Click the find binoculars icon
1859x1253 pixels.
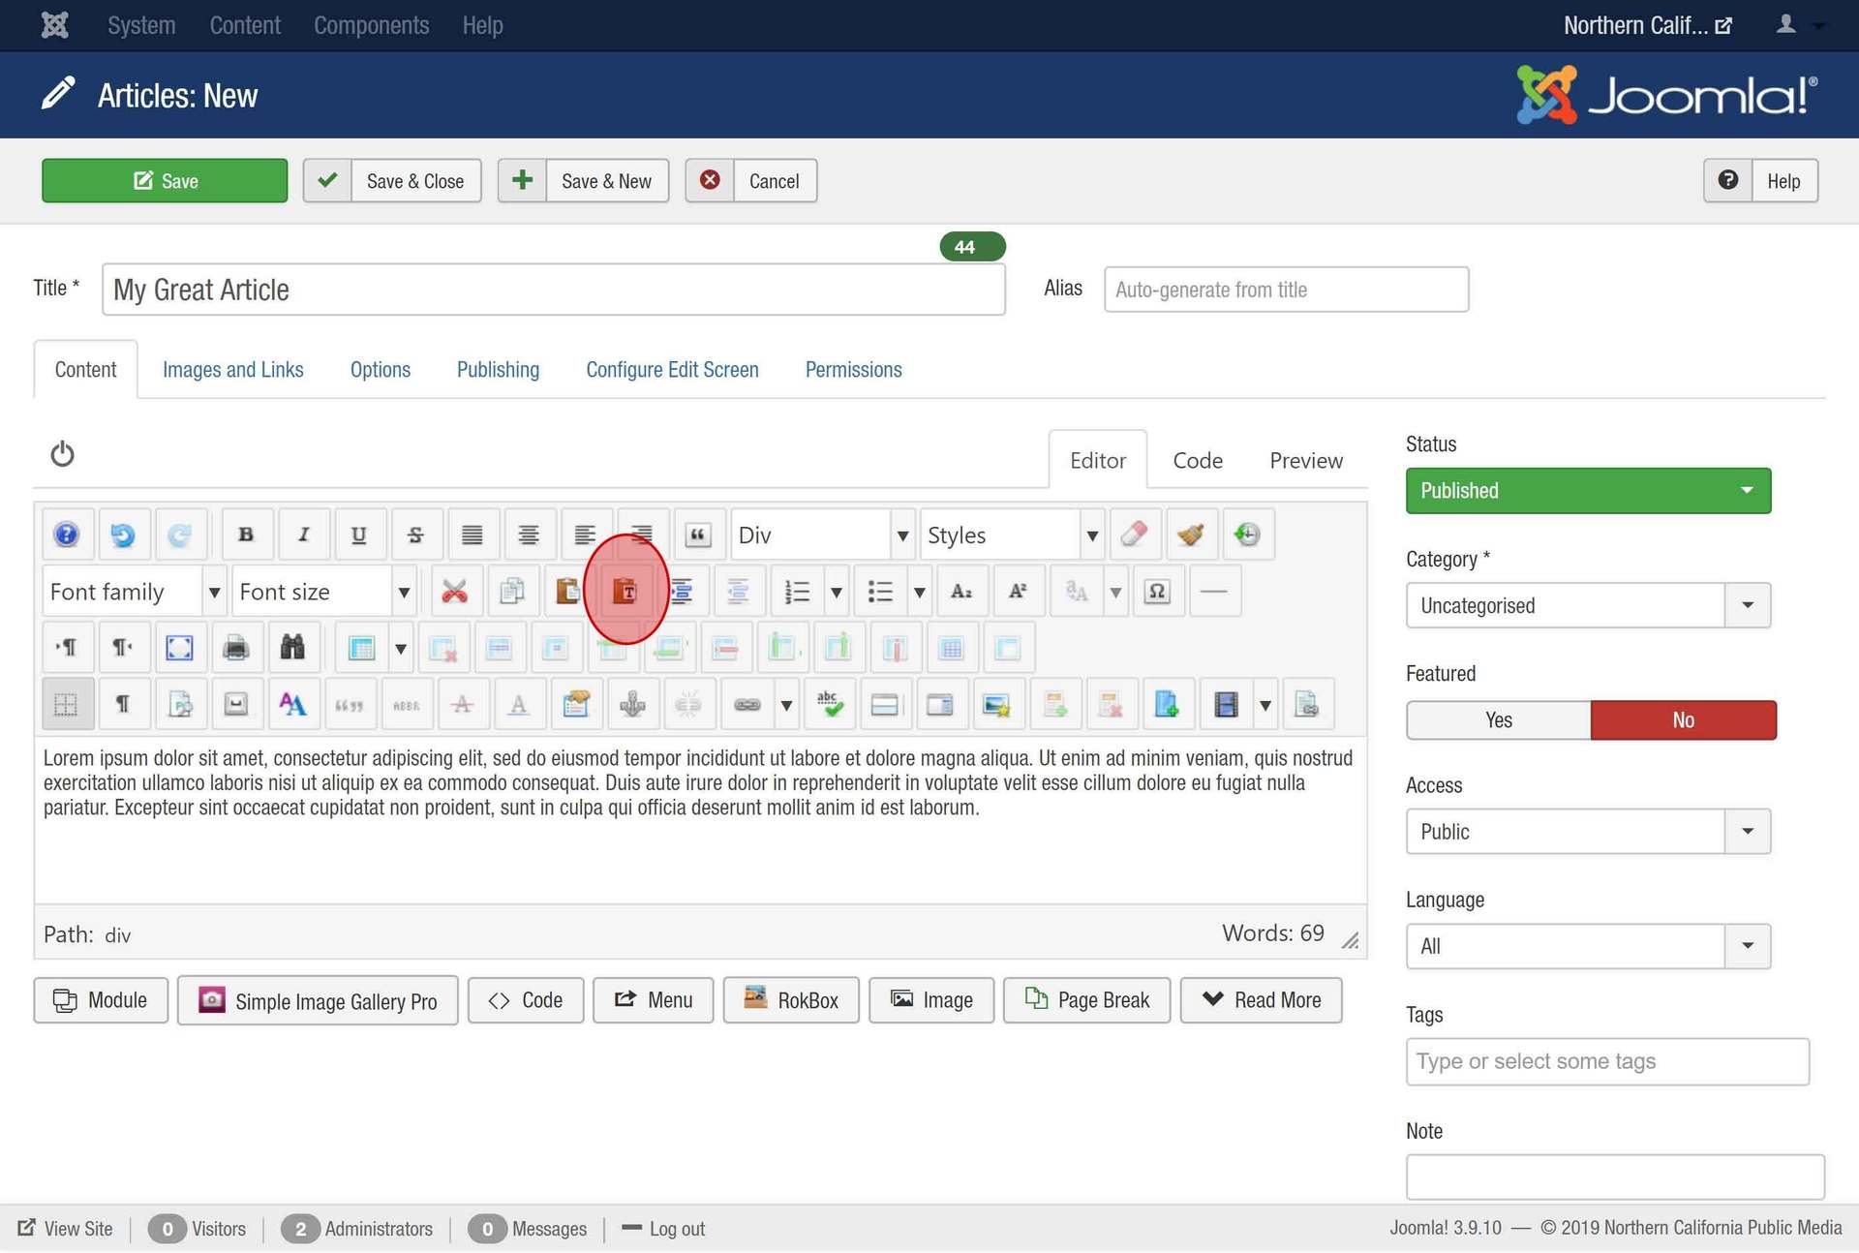(292, 648)
